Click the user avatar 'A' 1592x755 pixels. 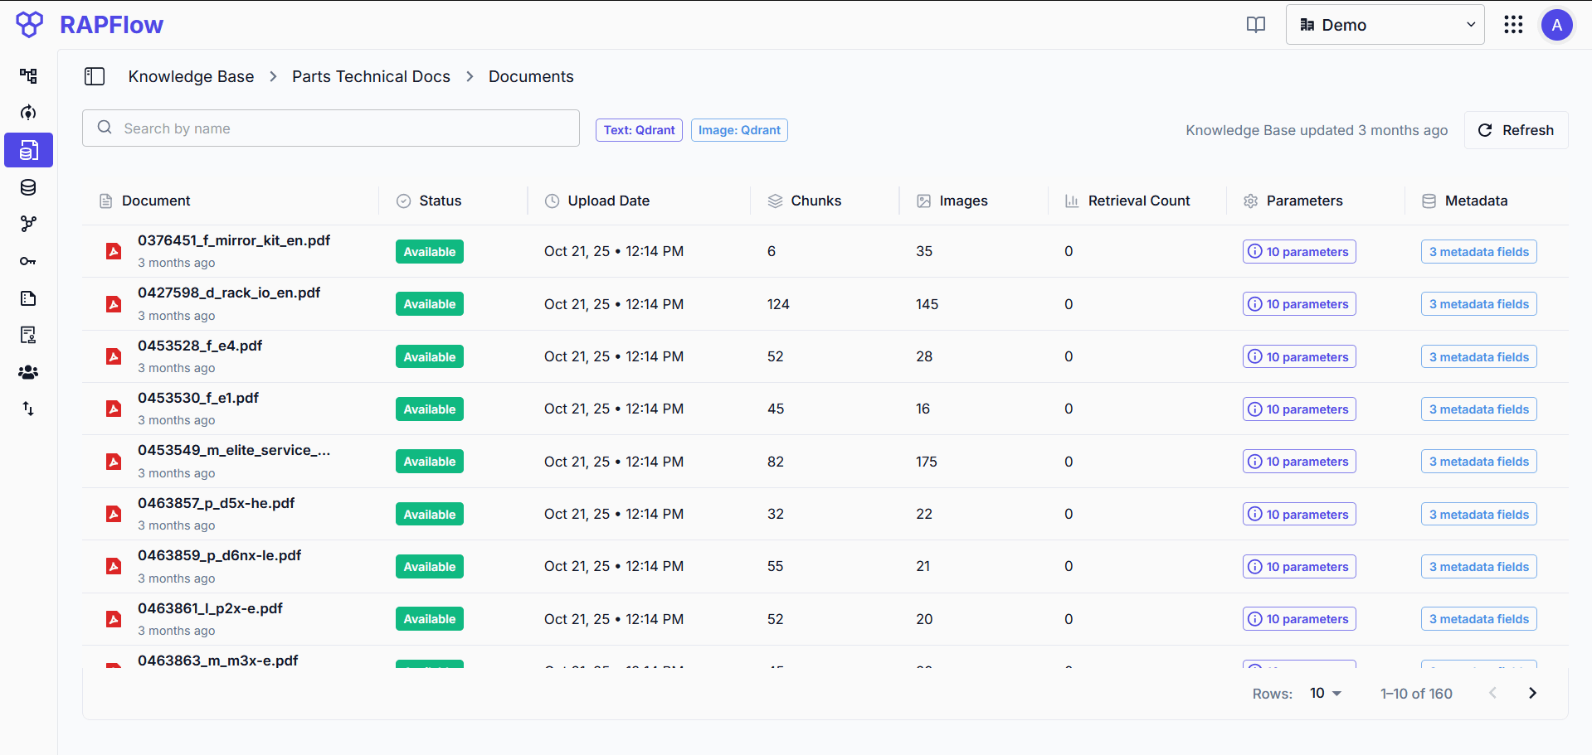click(x=1556, y=25)
